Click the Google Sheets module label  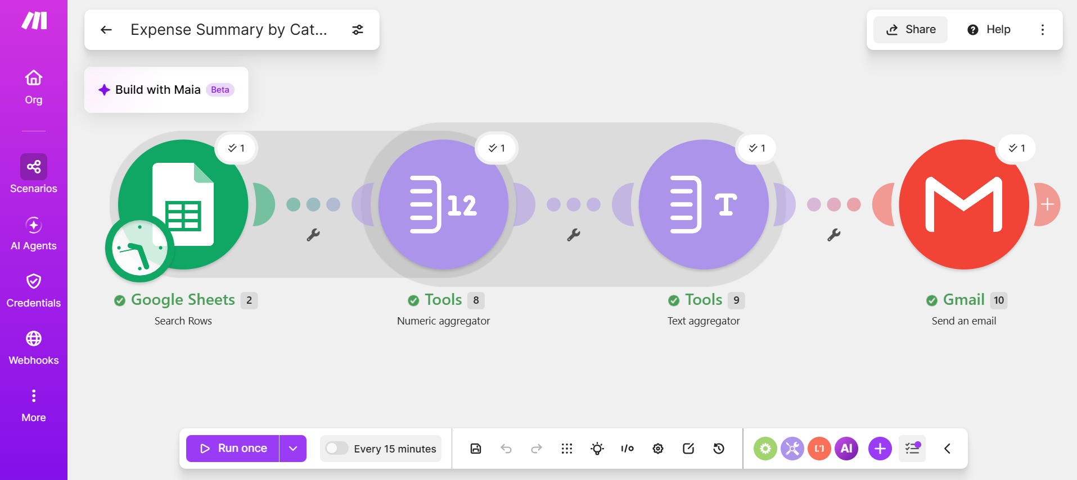(x=183, y=300)
